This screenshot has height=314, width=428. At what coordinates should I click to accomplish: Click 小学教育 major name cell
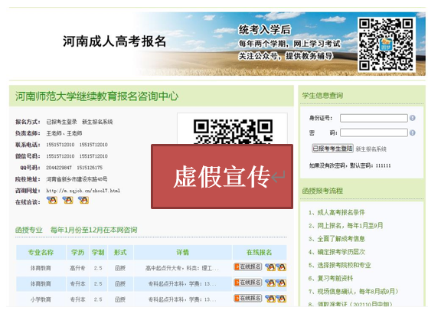click(41, 299)
